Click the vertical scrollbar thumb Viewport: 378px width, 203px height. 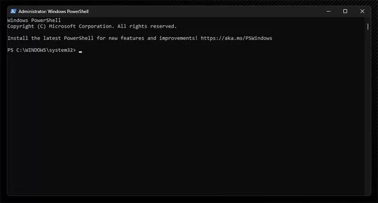[368, 26]
